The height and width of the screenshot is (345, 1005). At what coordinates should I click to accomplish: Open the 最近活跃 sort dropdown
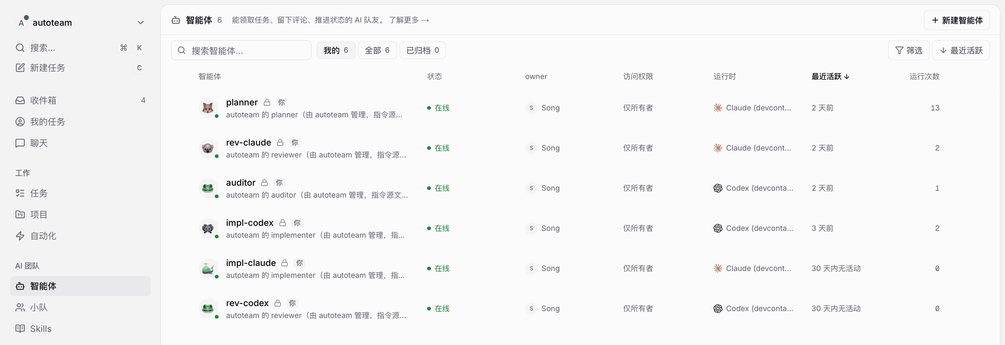(x=961, y=50)
